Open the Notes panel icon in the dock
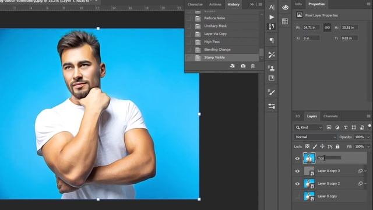 (272, 78)
